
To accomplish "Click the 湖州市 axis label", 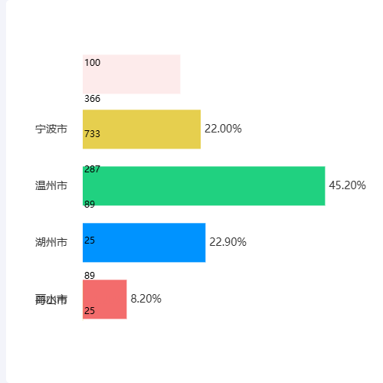I will [51, 242].
